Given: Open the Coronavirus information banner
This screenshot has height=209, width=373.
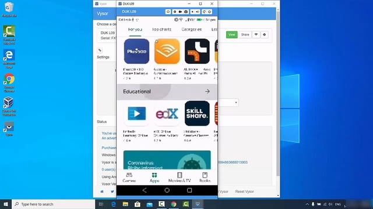Looking at the screenshot, I should point(167,160).
